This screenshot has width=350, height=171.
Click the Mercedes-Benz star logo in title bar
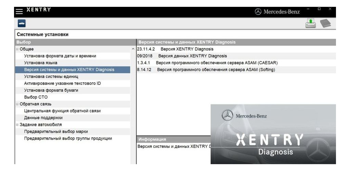pyautogui.click(x=258, y=12)
